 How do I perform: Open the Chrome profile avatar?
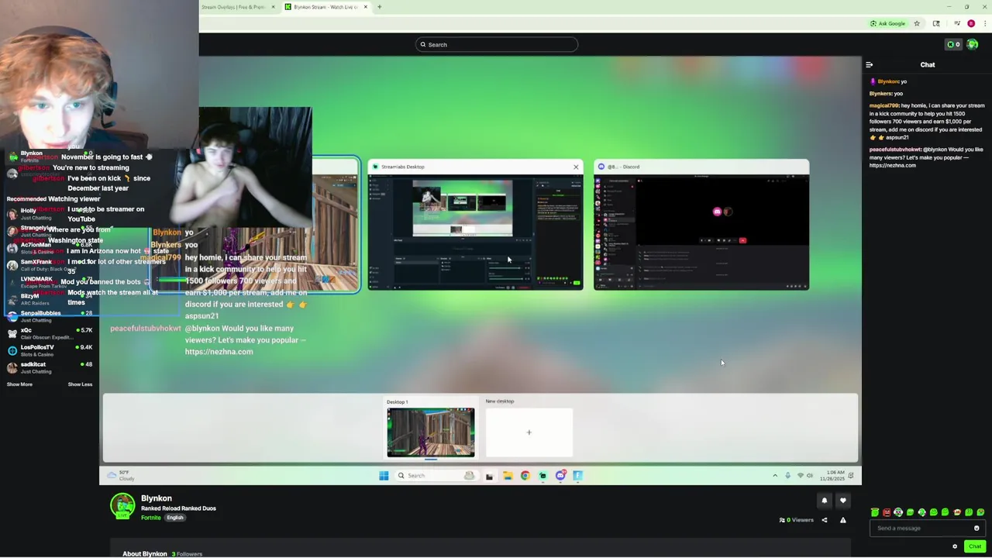click(971, 23)
